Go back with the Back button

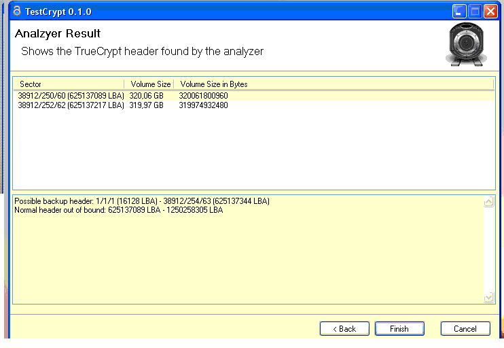[344, 328]
